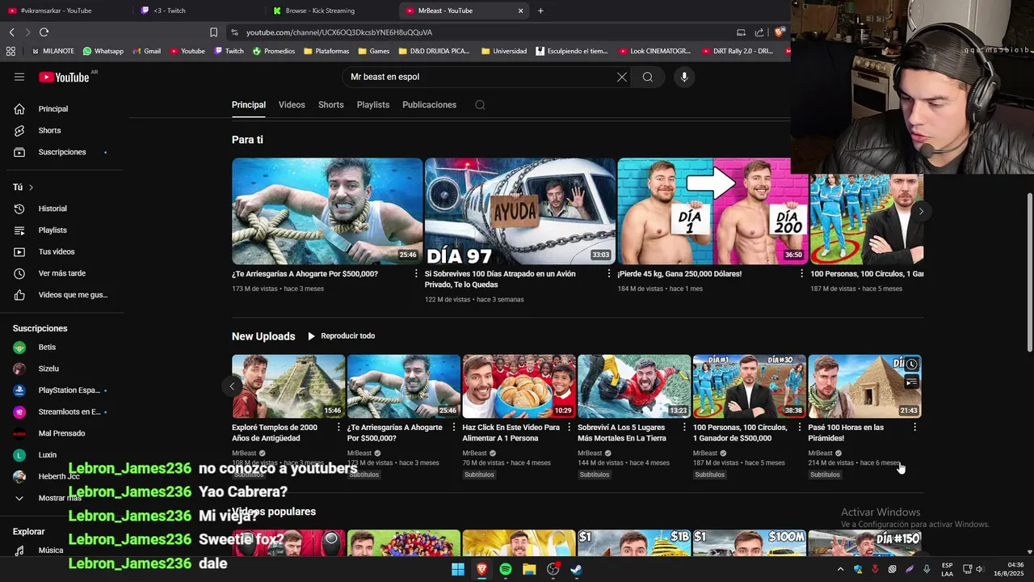1034x582 pixels.
Task: Open Brave browser taskbar icon
Action: pos(482,569)
